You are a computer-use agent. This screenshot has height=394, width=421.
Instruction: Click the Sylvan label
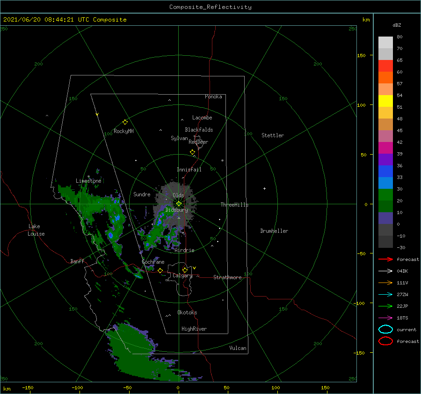[179, 138]
